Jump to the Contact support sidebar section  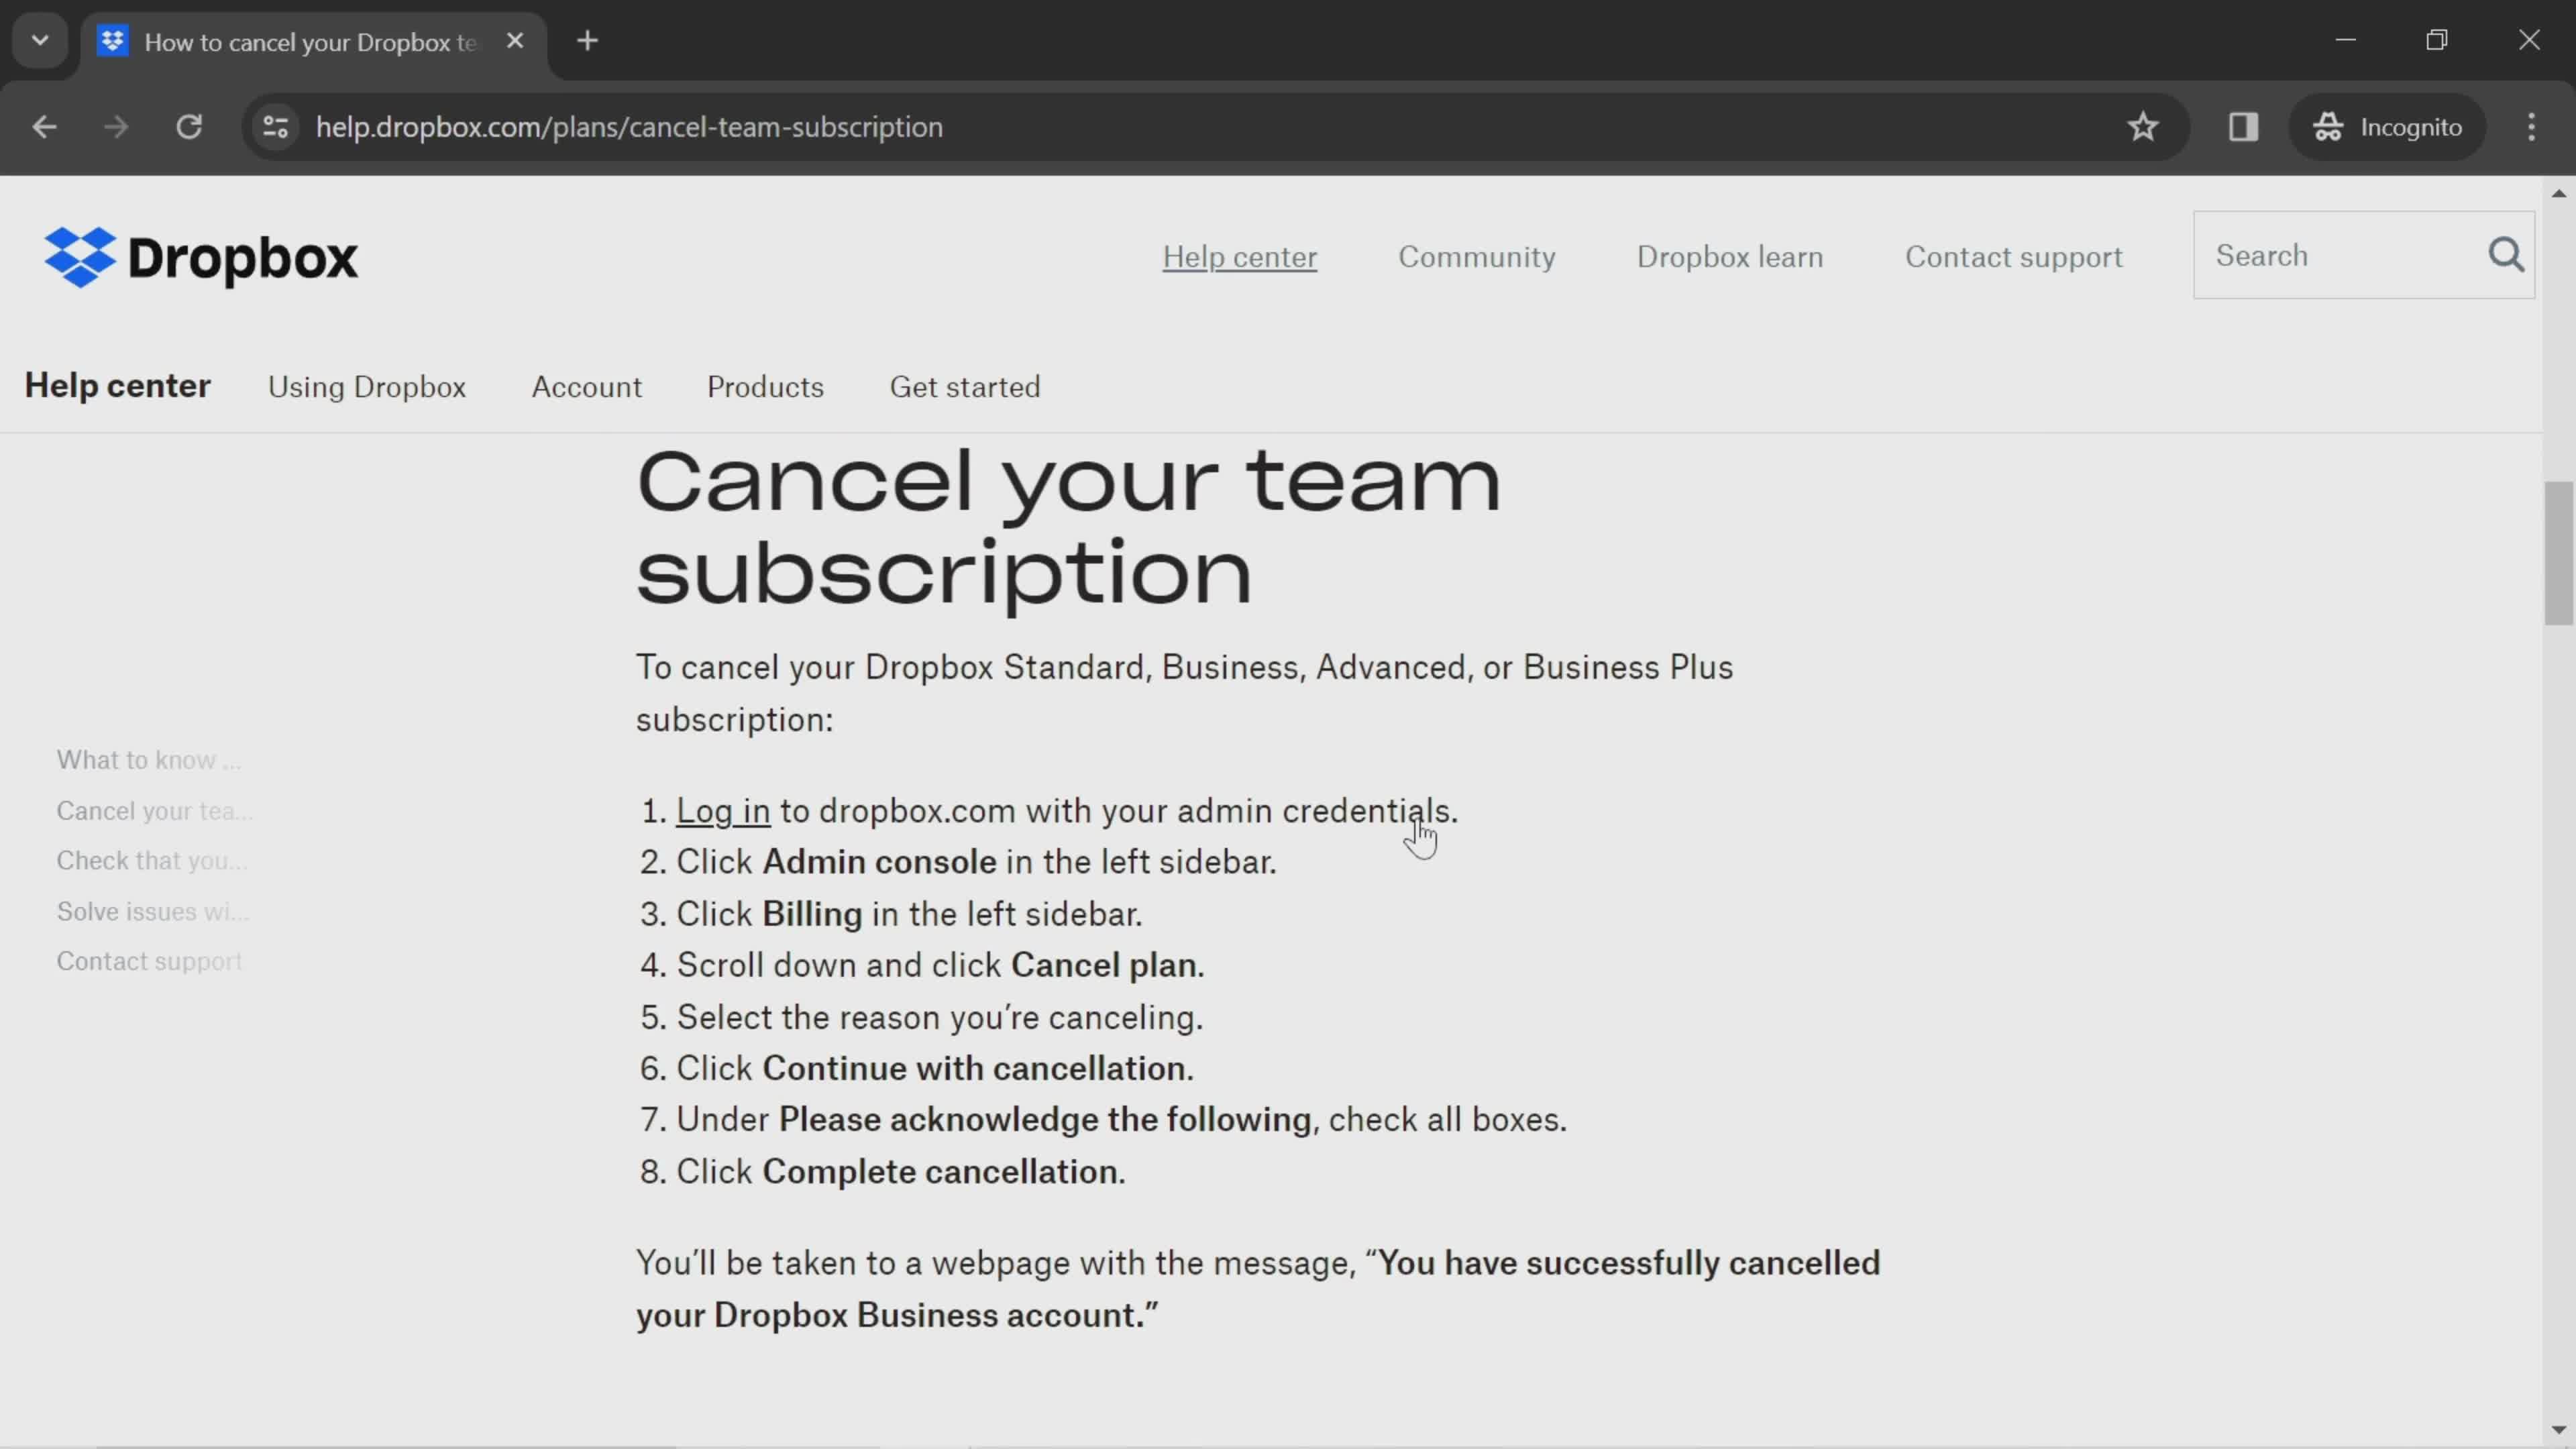[149, 961]
